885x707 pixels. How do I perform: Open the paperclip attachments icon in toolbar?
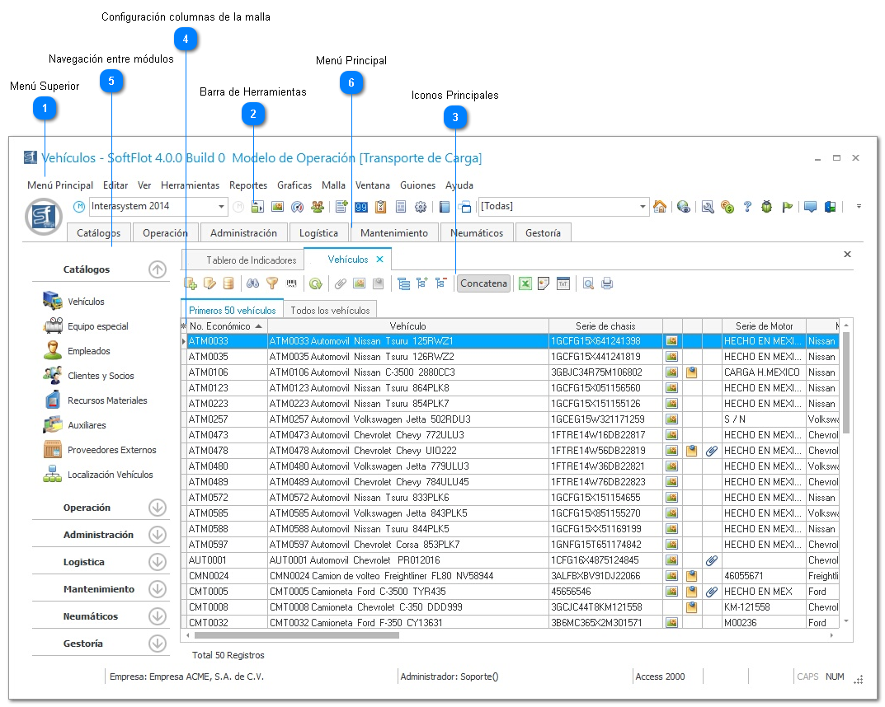(339, 283)
